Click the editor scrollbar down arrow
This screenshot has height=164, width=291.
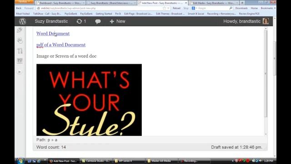[266, 134]
